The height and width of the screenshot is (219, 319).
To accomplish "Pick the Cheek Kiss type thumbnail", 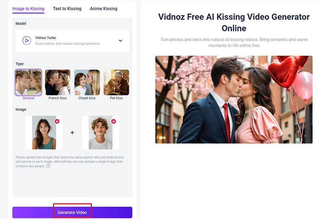I will (87, 82).
